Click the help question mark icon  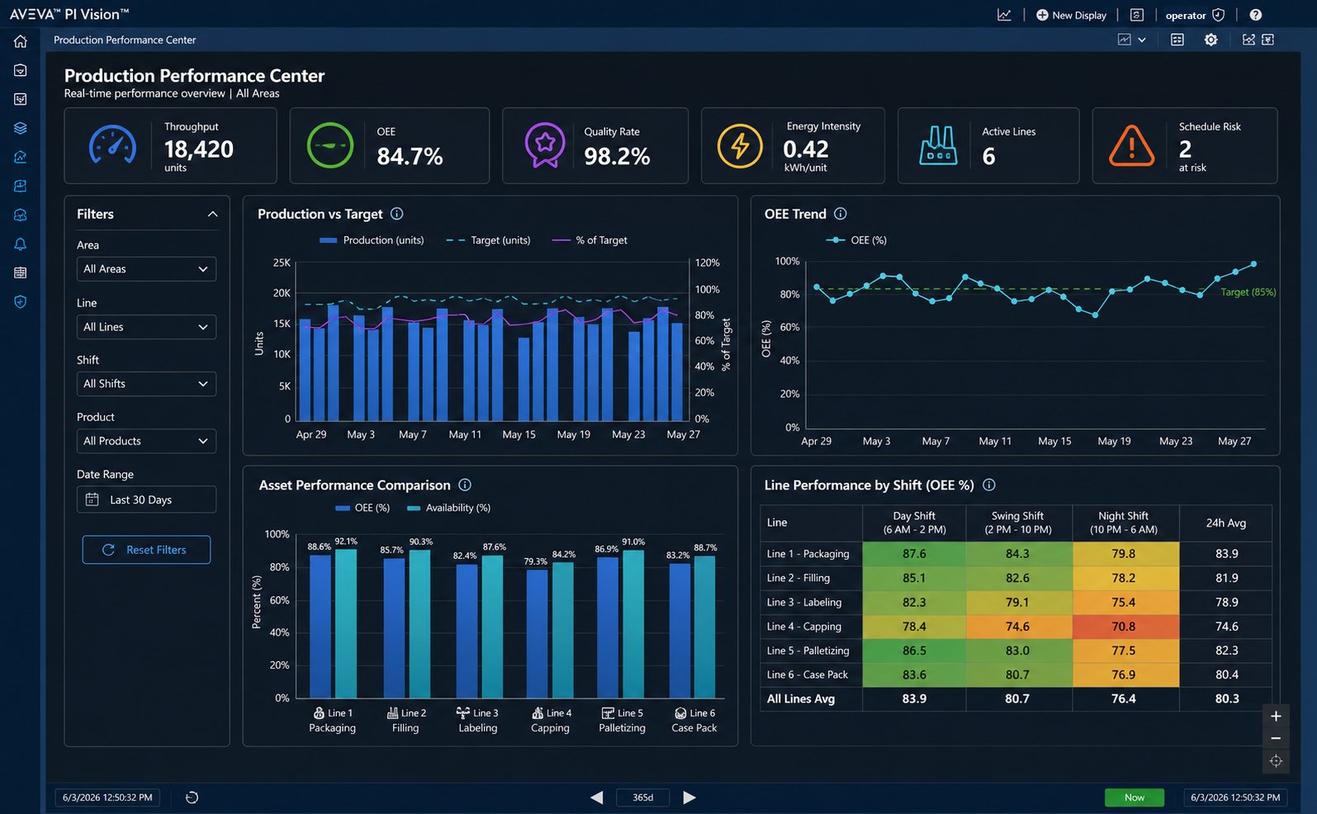(x=1256, y=15)
